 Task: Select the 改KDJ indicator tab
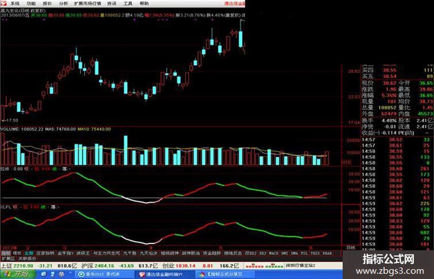click(251, 253)
